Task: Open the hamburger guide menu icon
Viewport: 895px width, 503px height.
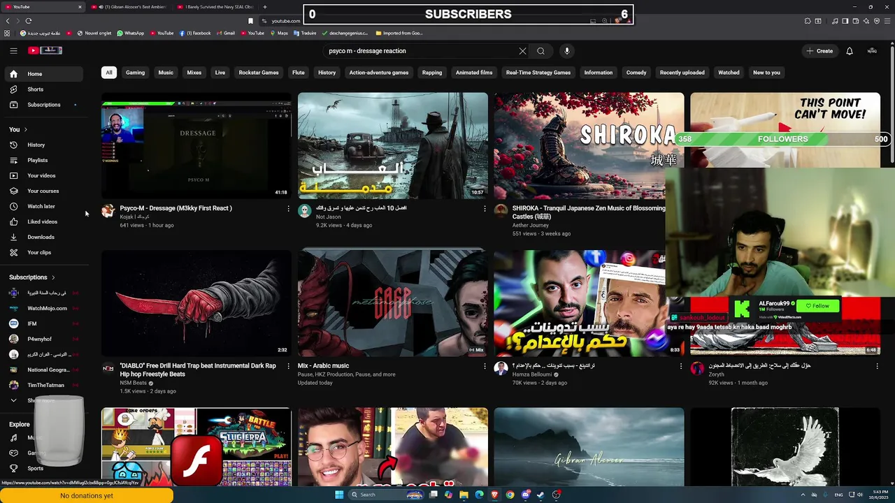Action: tap(13, 50)
